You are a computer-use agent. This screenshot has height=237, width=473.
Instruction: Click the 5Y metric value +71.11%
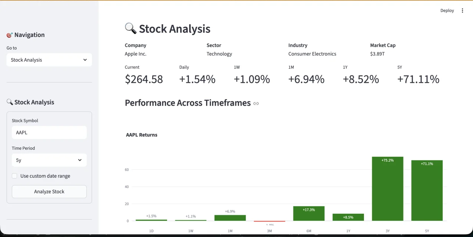418,79
